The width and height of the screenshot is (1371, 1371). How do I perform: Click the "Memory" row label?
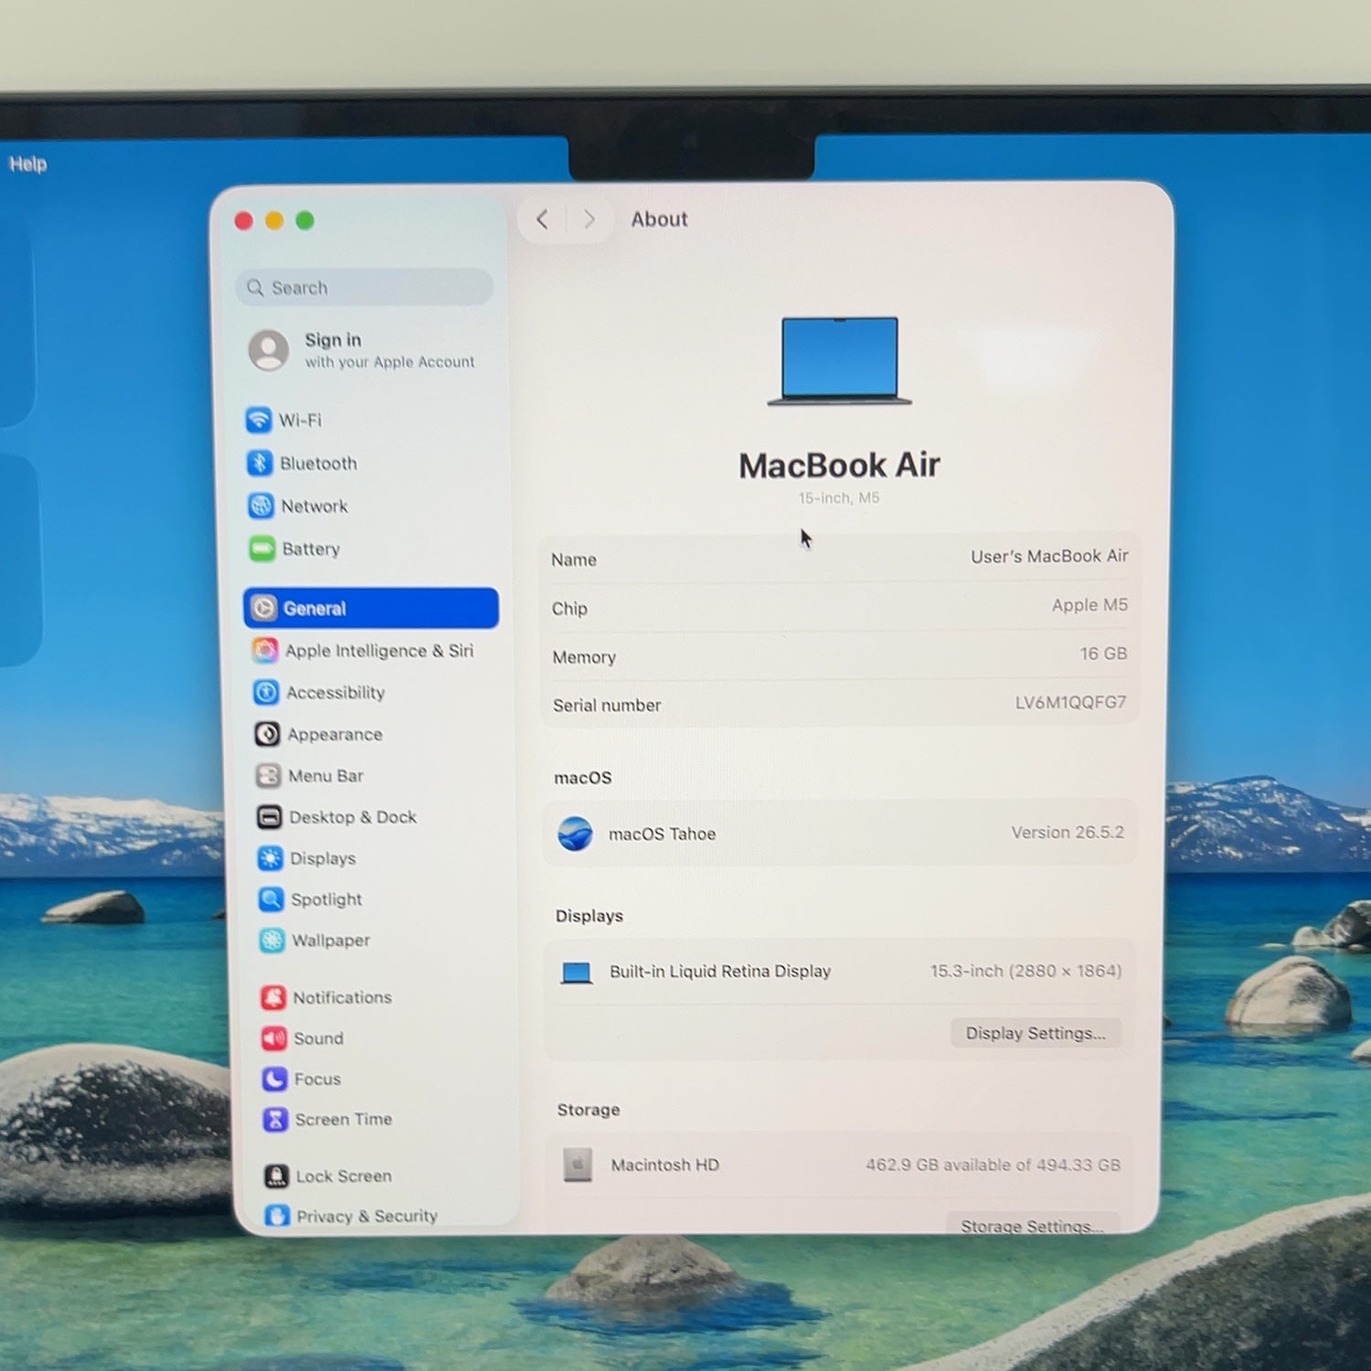pyautogui.click(x=584, y=657)
